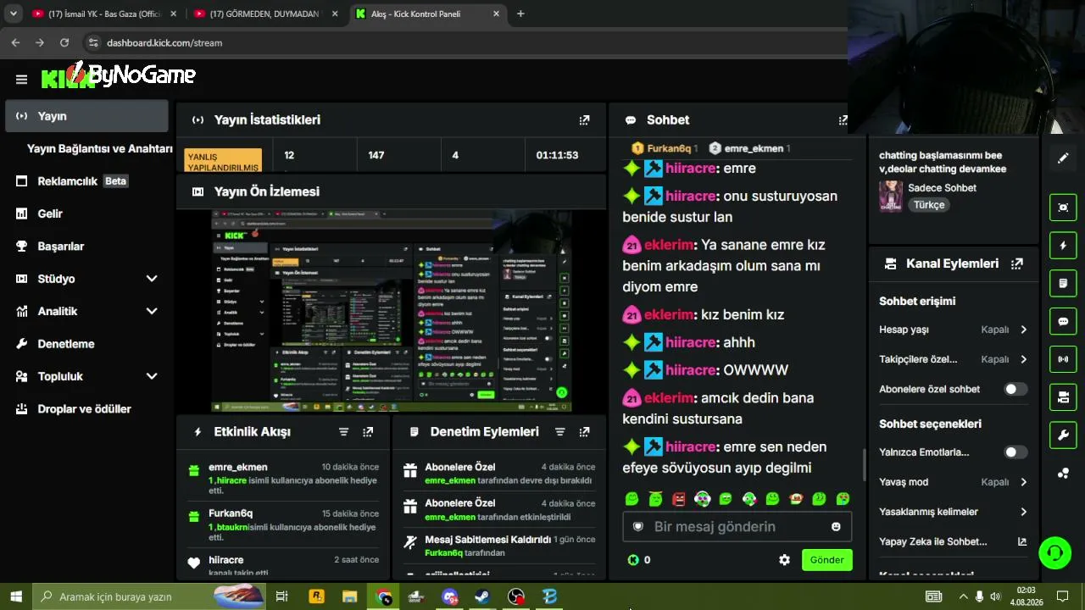Open Yasaklanmış kelimeler chevron

pyautogui.click(x=1024, y=512)
